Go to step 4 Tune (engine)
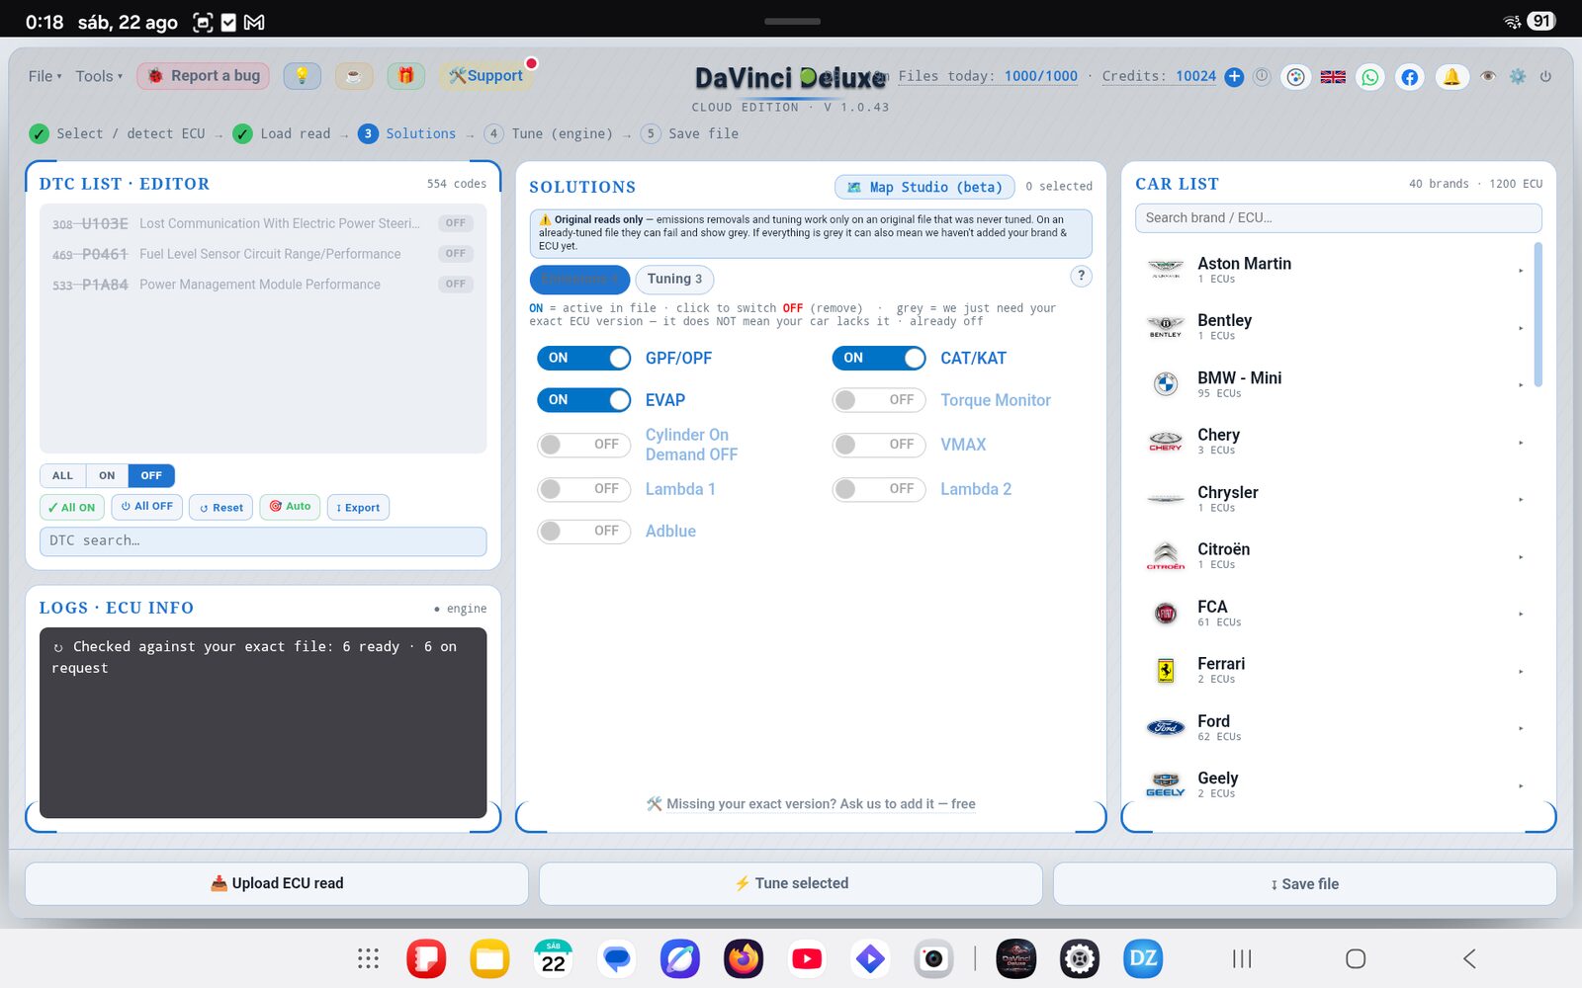 [549, 133]
